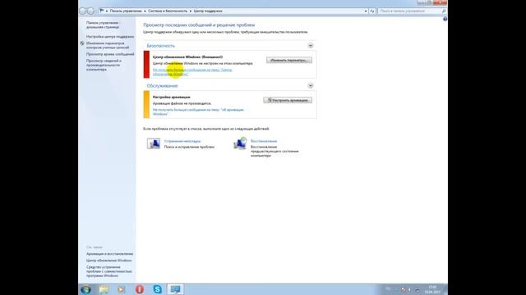Image resolution: width=526 pixels, height=295 pixels.
Task: Click the Настроить архивацию button
Action: click(288, 100)
